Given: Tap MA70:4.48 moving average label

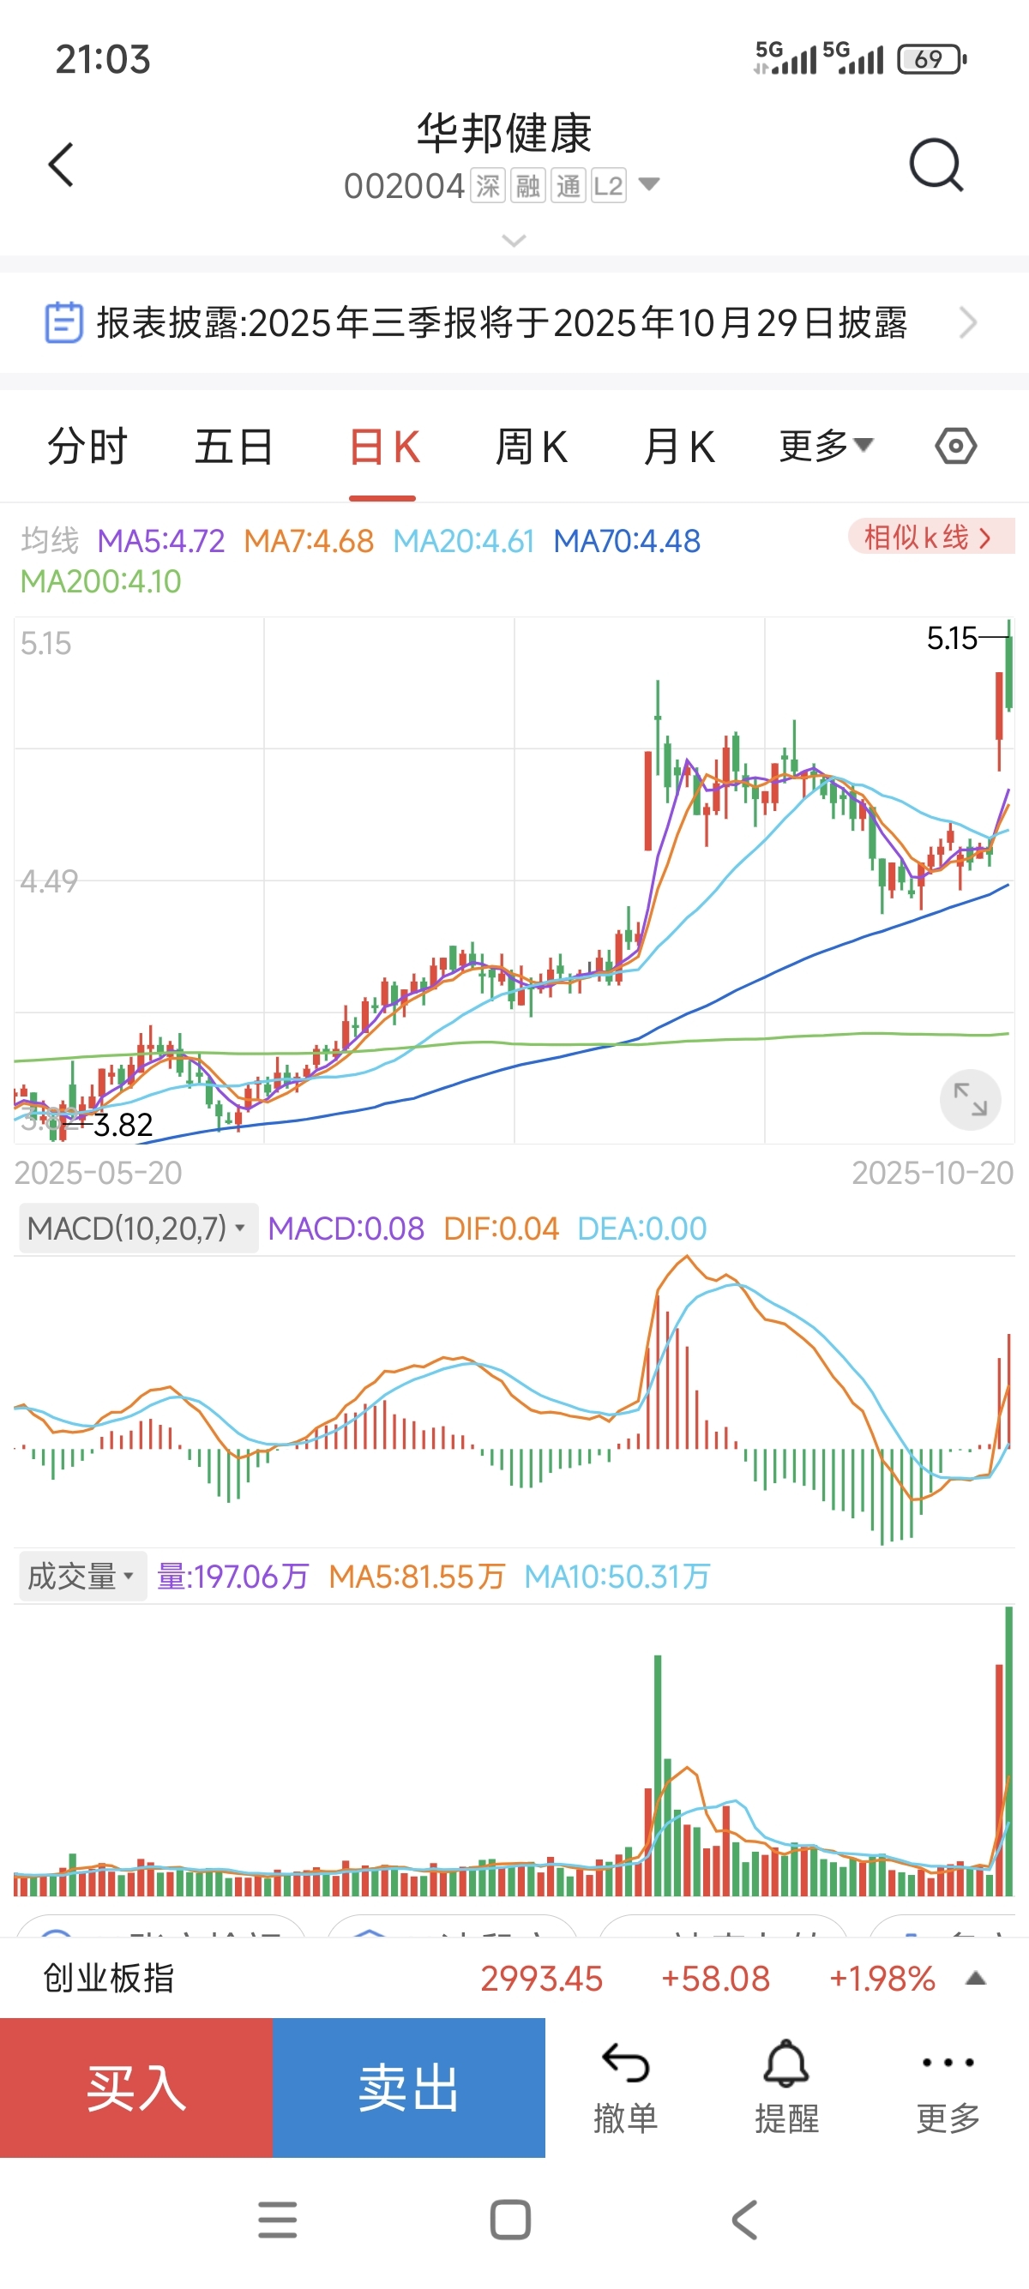Looking at the screenshot, I should pos(628,541).
